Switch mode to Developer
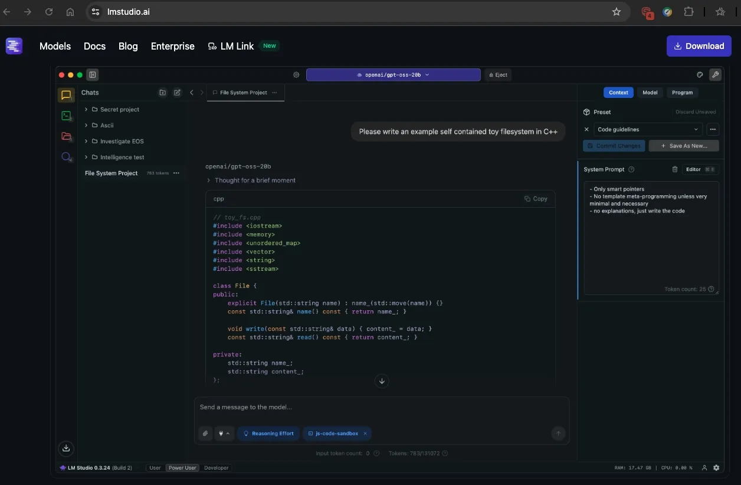 pyautogui.click(x=217, y=468)
